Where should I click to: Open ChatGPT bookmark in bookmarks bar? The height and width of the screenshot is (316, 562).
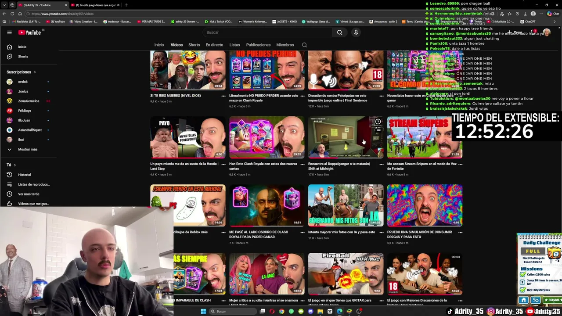527,22
